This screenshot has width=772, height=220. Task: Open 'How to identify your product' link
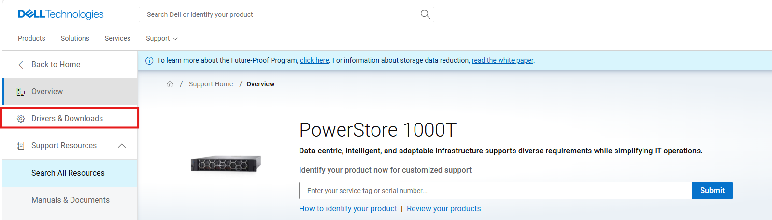(348, 208)
